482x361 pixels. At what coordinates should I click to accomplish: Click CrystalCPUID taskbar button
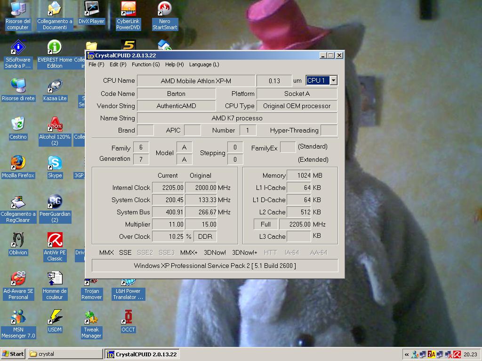click(142, 354)
